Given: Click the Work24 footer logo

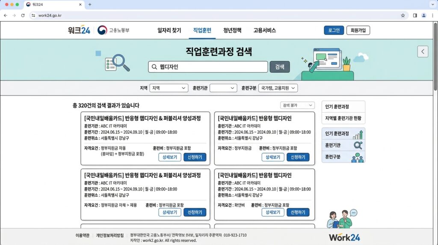Looking at the screenshot, I should click(344, 237).
